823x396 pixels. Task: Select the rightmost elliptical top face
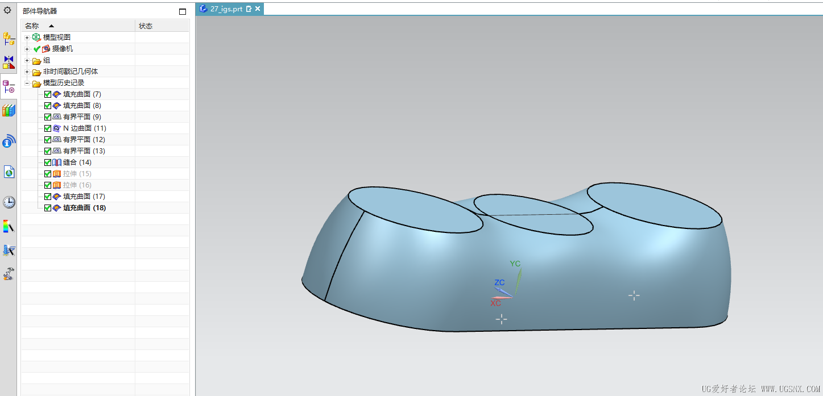pos(654,206)
